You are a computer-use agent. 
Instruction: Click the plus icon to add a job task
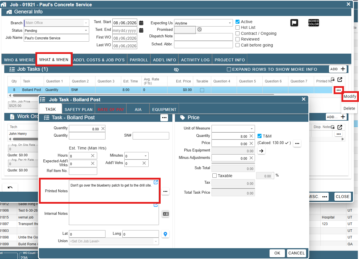coord(343,69)
